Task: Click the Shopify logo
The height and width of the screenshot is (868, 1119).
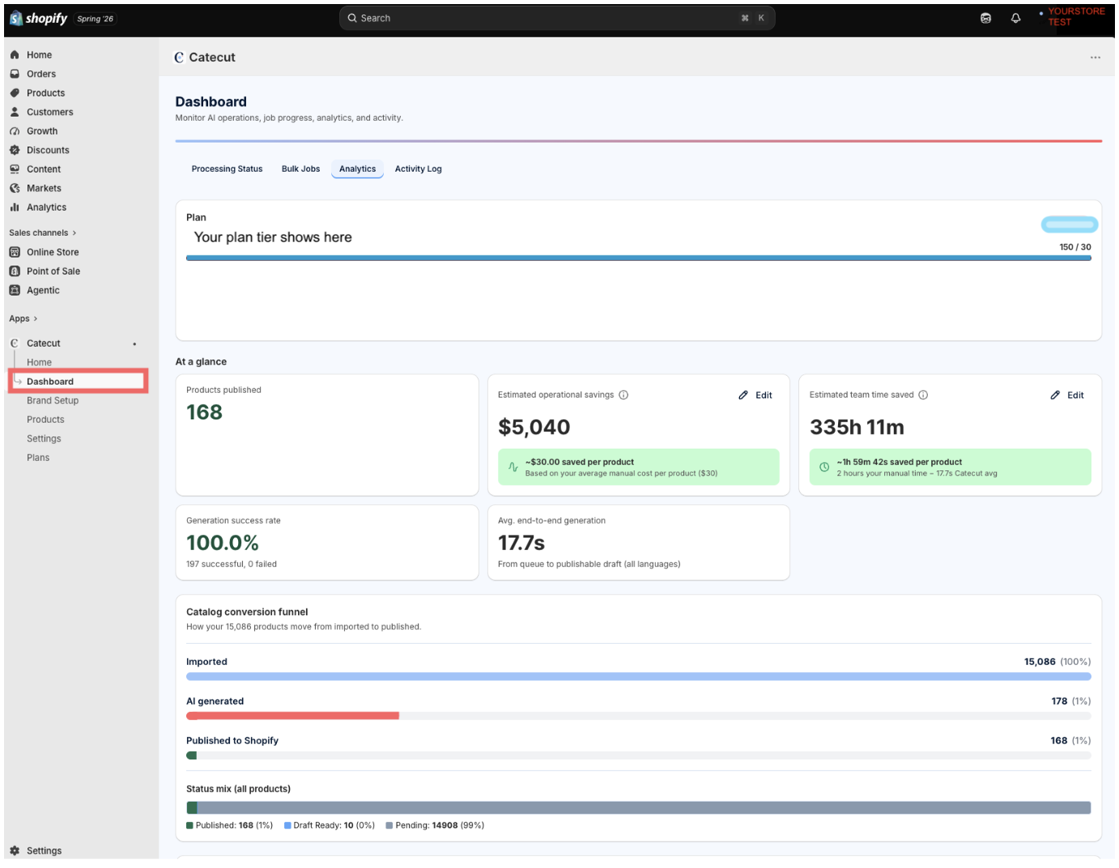Action: [38, 18]
